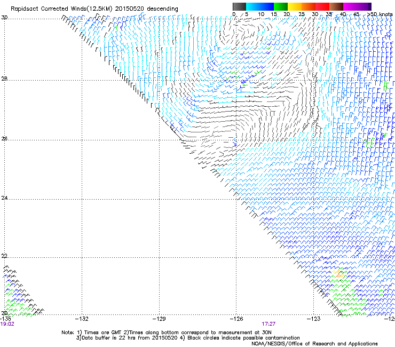Screen dimensions: 395x347
Task: Click the latitude label '30'
Action: coord(4,18)
